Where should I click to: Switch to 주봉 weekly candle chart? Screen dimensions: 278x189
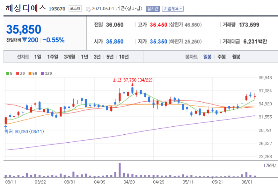222,57
